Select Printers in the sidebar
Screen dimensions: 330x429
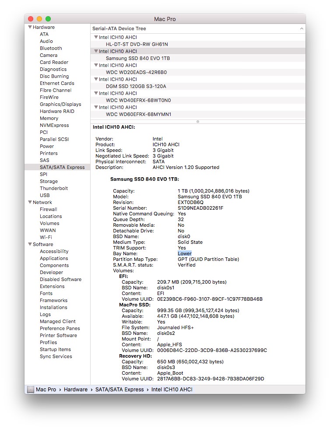pyautogui.click(x=49, y=153)
